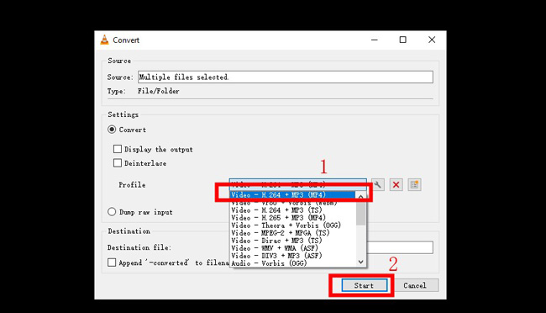Choose Video - WMV + WMA (ASF) profile
Viewport: 546px width, 313px height.
(x=293, y=248)
